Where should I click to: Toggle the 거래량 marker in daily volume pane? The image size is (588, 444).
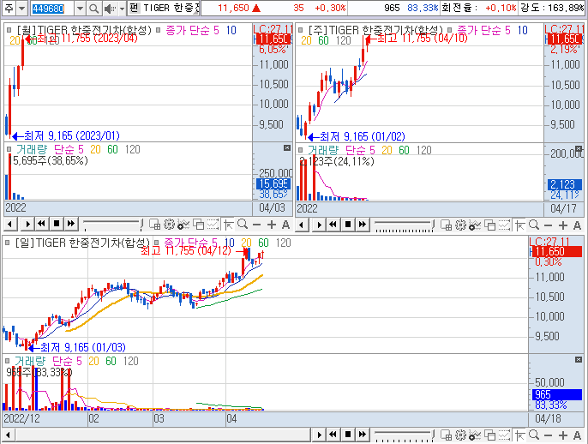7,361
